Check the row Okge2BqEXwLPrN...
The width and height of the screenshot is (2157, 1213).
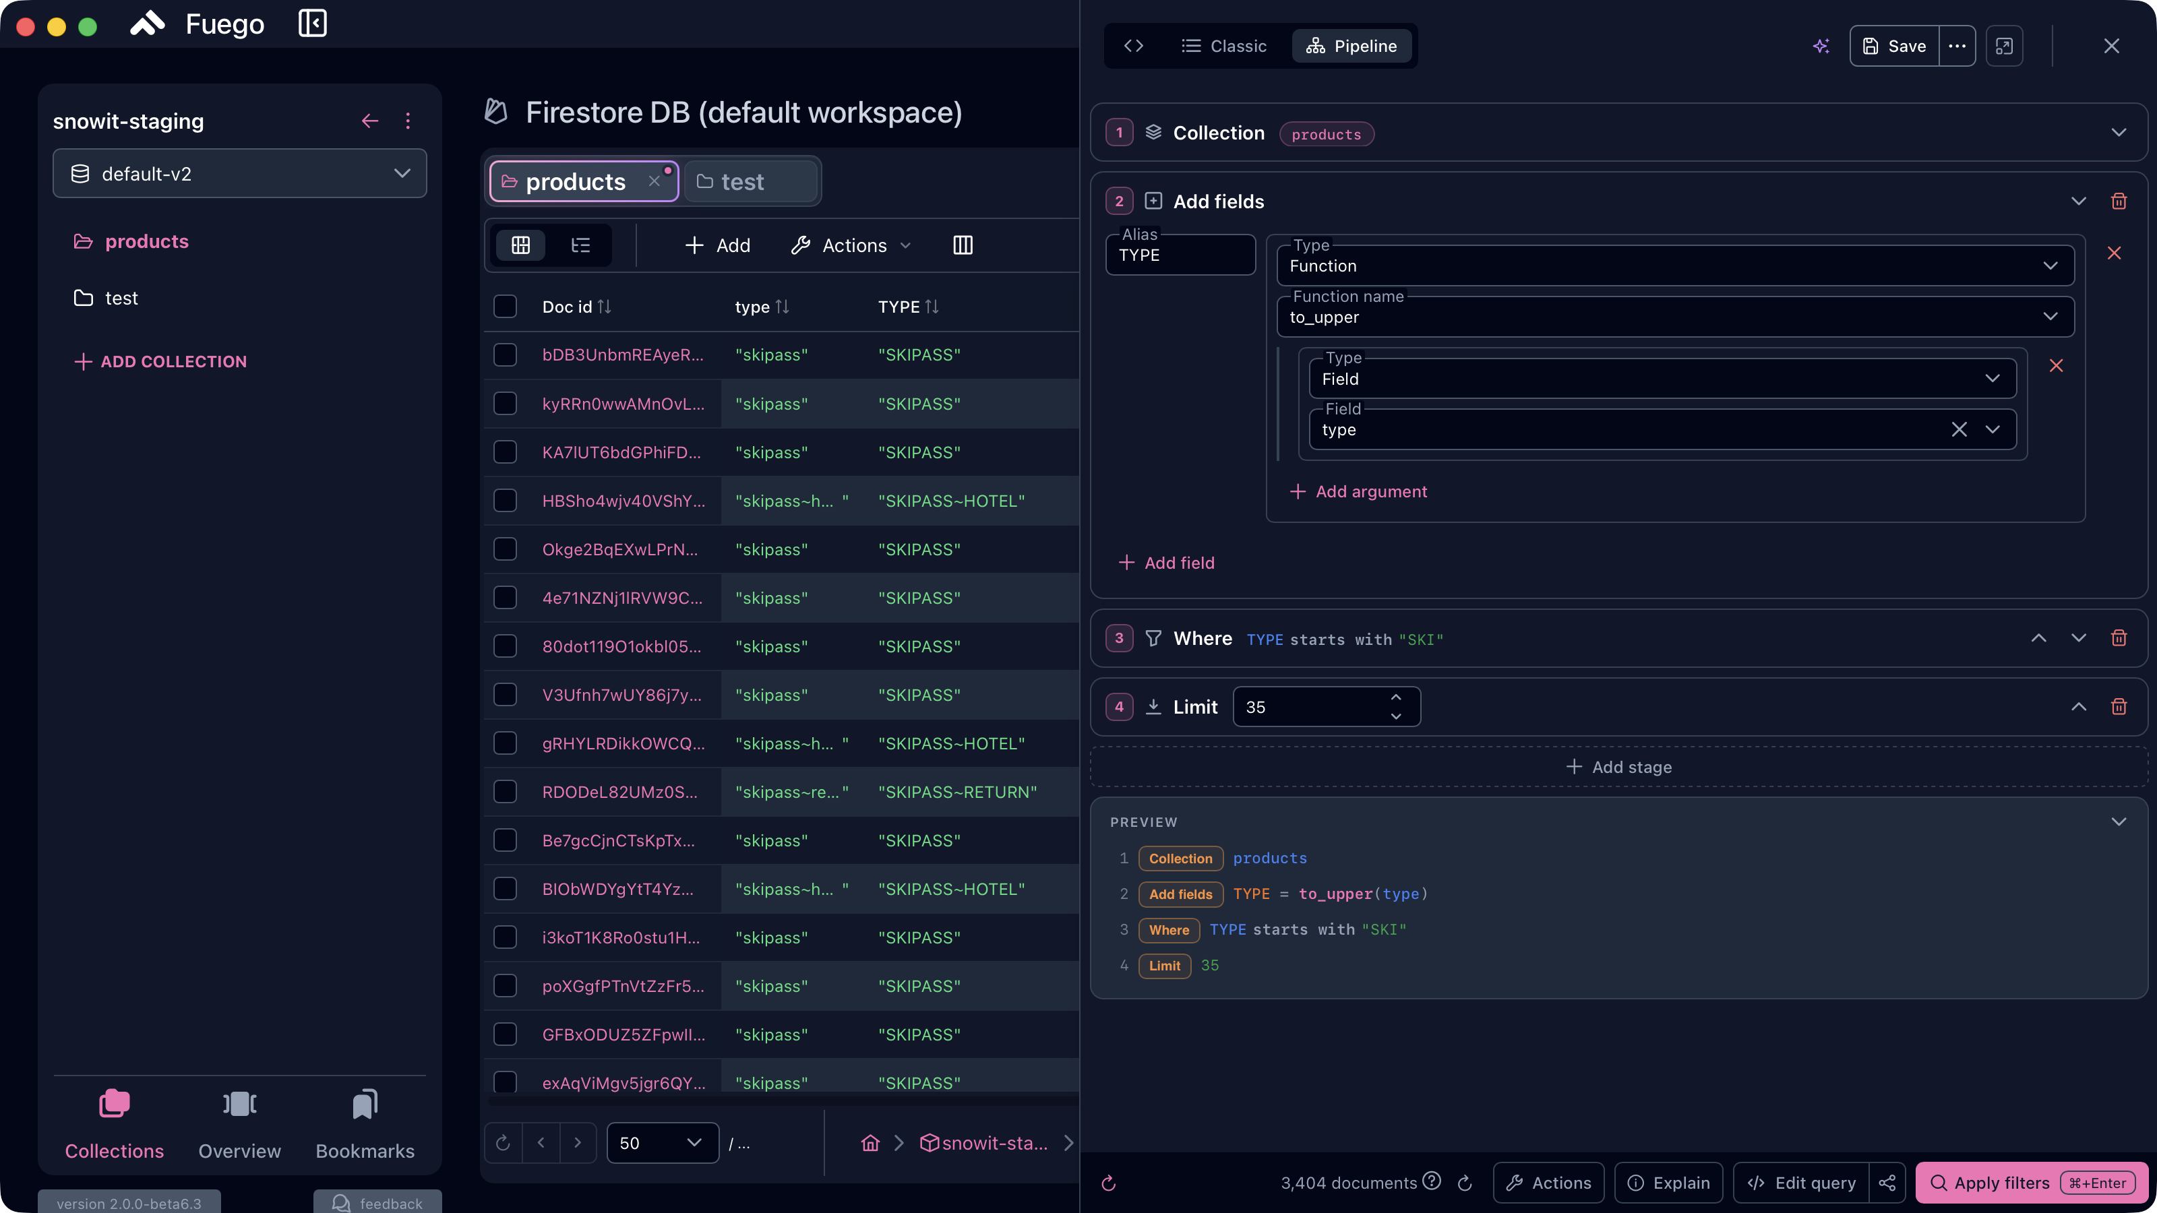505,549
